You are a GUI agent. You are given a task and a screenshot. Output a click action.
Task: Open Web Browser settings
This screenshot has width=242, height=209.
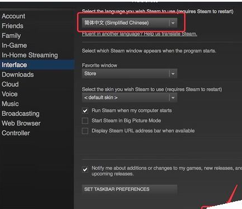click(21, 123)
